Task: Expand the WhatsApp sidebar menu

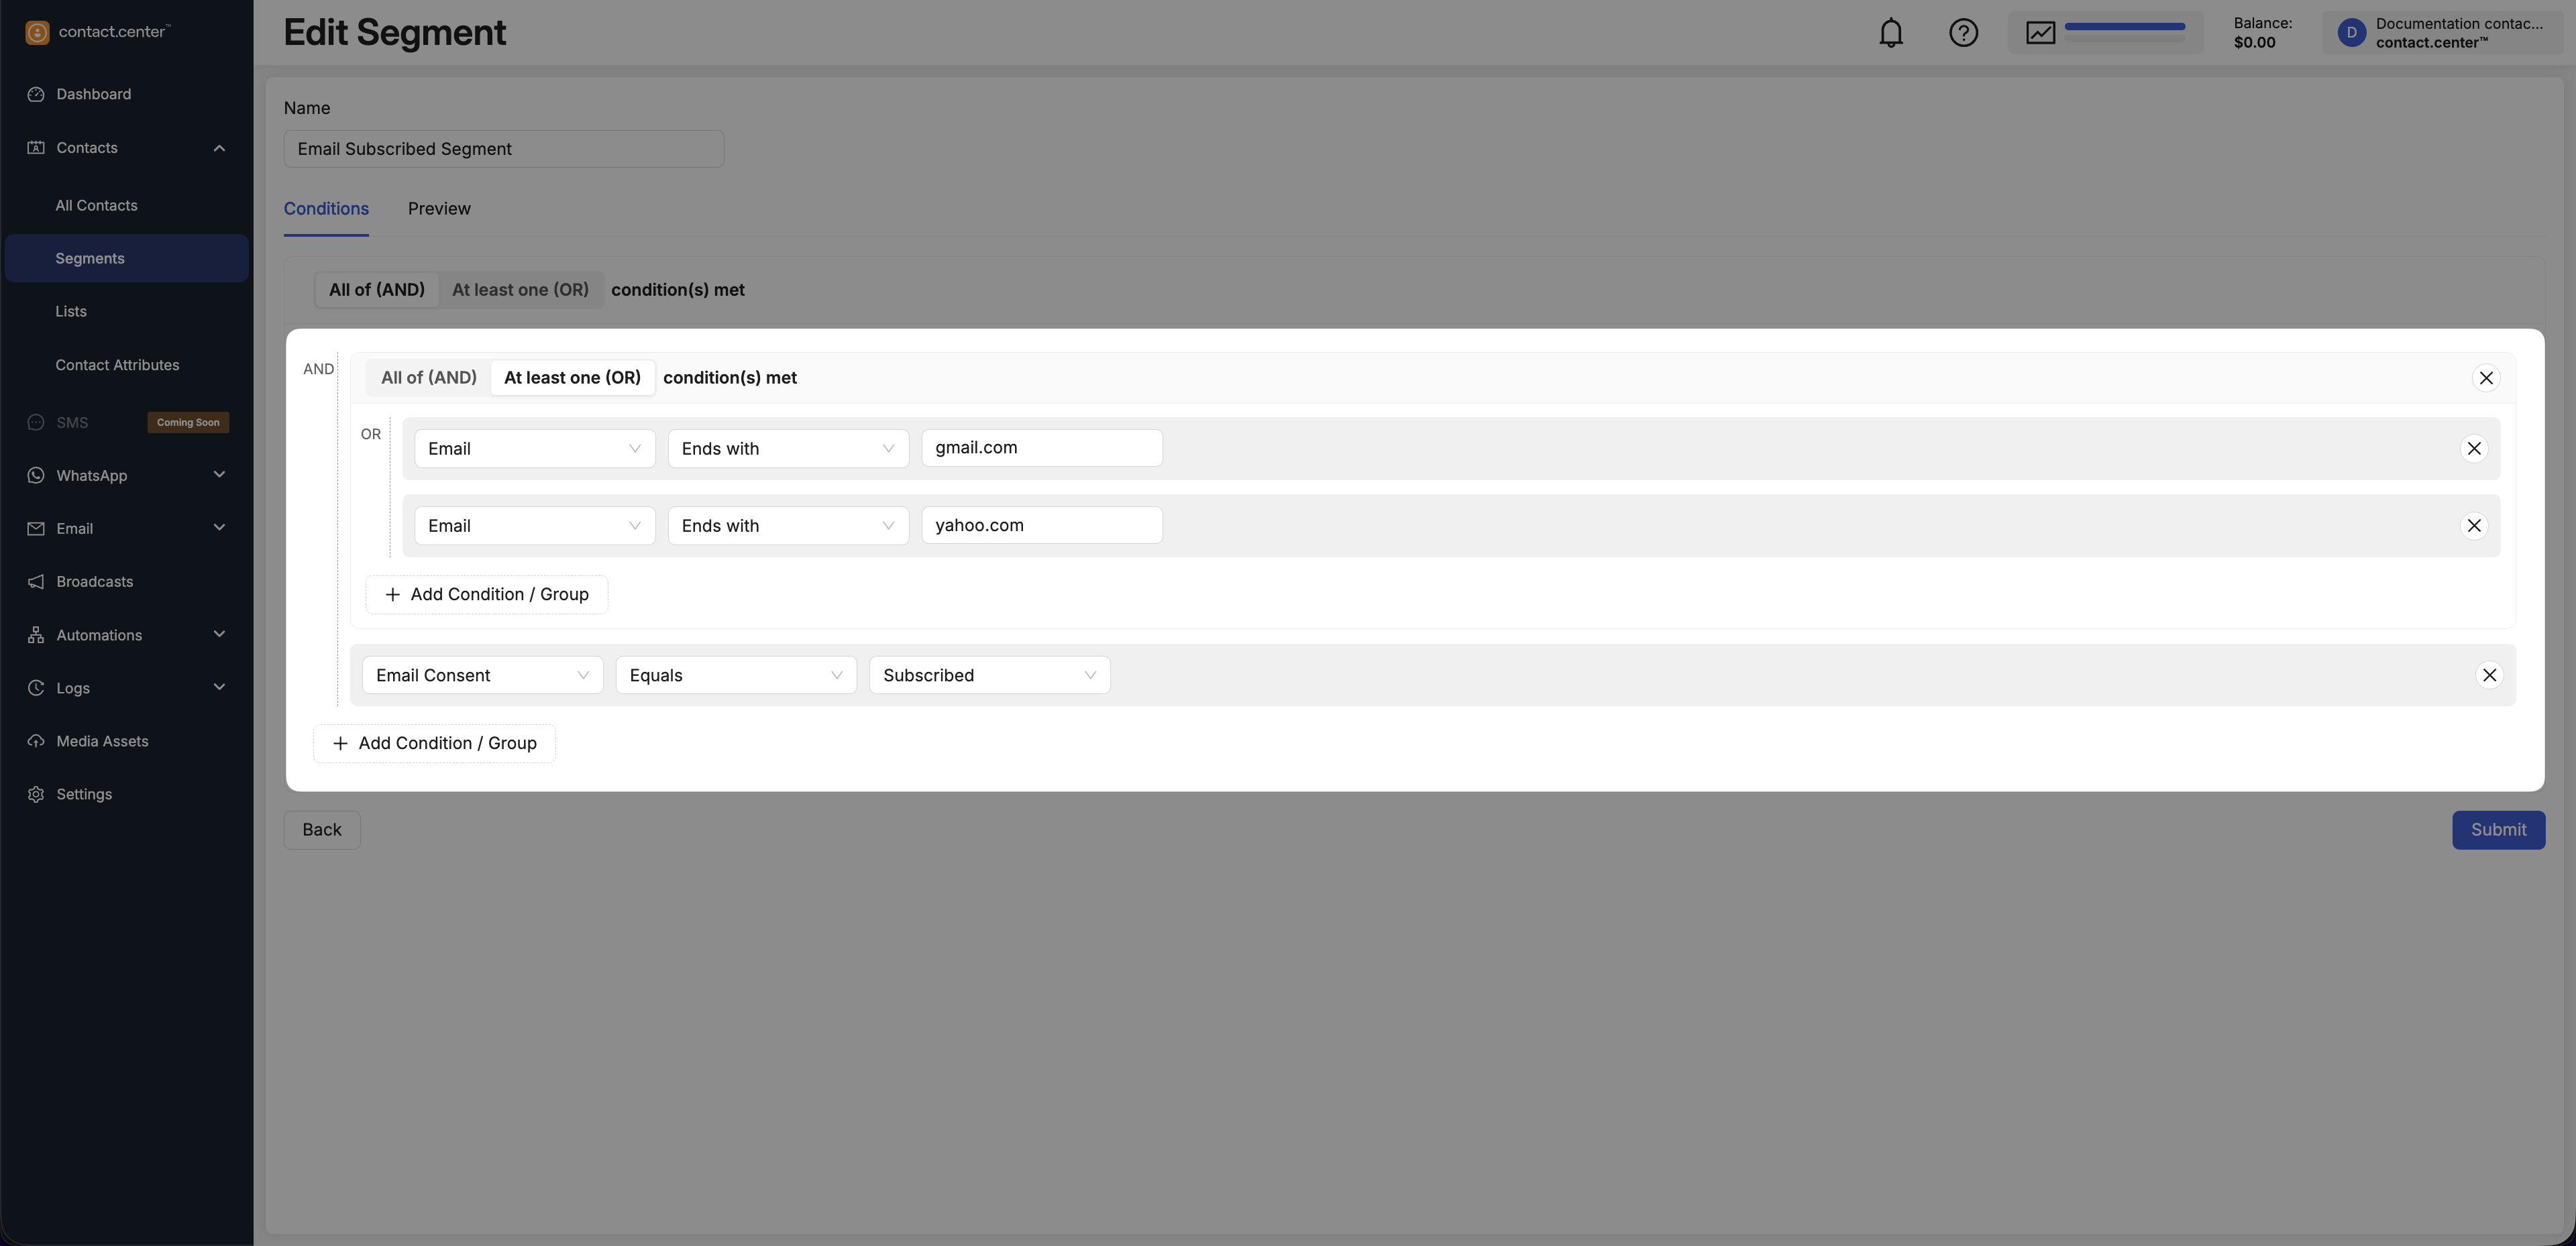Action: [x=126, y=476]
